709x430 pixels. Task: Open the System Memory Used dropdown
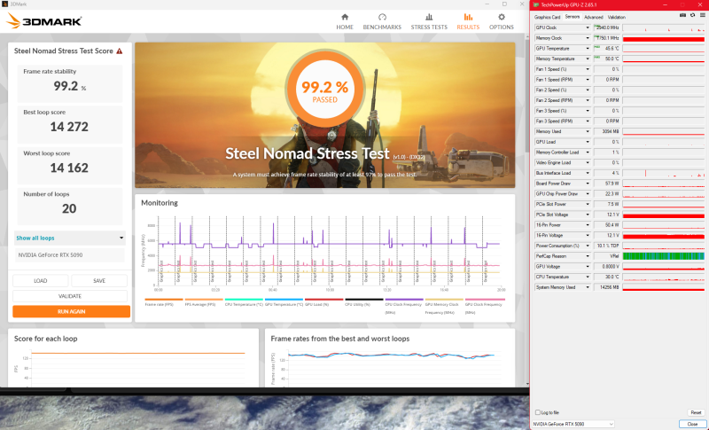(x=588, y=287)
